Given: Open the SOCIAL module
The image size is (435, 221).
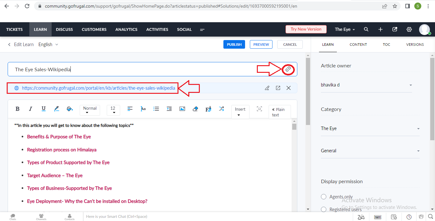Looking at the screenshot, I should 185,29.
